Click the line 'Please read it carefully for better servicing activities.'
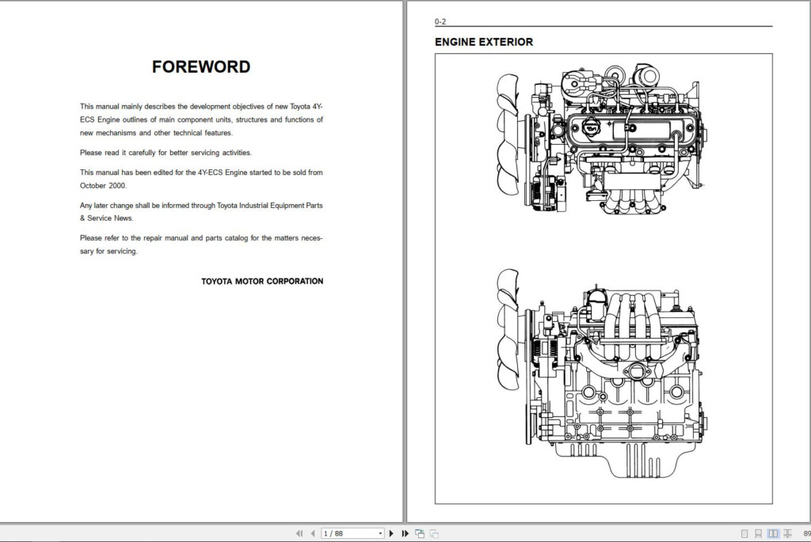The width and height of the screenshot is (811, 542). (166, 153)
